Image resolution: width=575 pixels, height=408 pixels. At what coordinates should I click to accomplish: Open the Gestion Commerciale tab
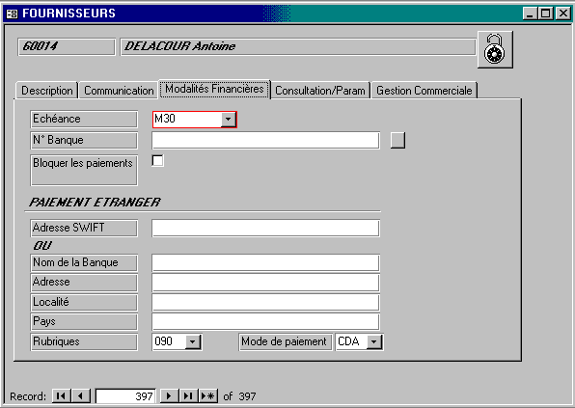[424, 91]
